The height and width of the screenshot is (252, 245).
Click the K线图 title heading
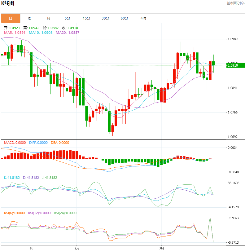(8, 3)
